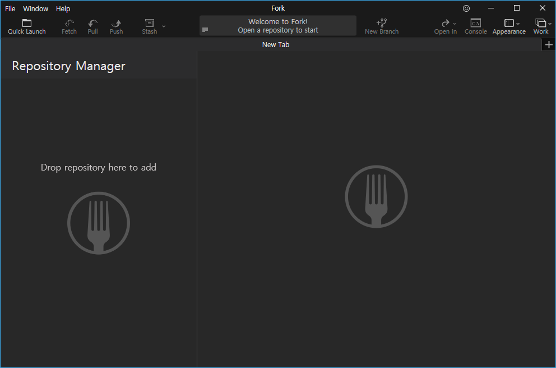
Task: Open the Console toolbar icon
Action: (475, 23)
